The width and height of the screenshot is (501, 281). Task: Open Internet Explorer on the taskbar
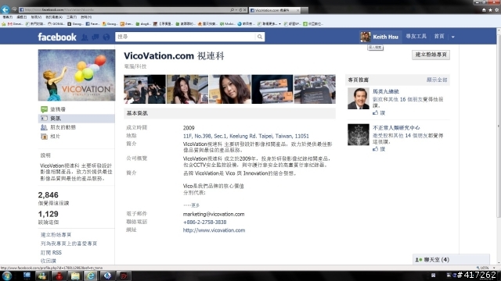(91, 276)
